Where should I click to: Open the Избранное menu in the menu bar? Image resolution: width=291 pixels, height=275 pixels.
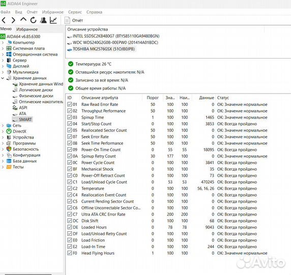53,12
